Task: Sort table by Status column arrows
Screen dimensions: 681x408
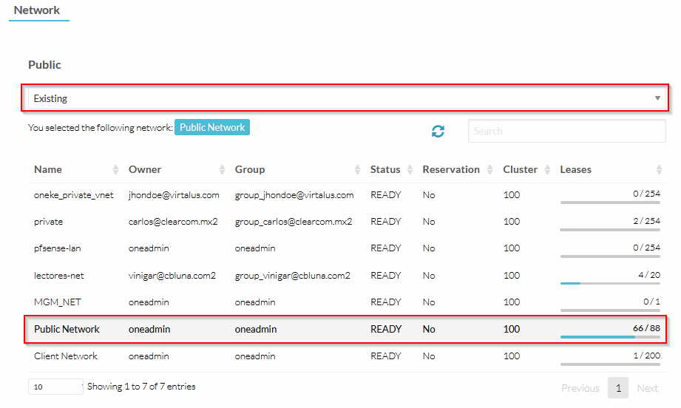Action: point(410,170)
